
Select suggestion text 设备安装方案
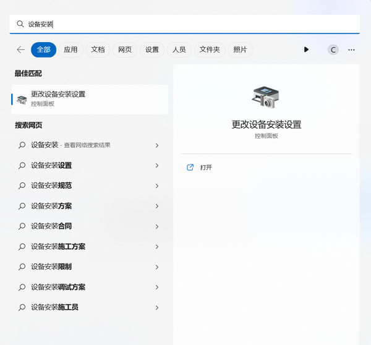point(51,206)
